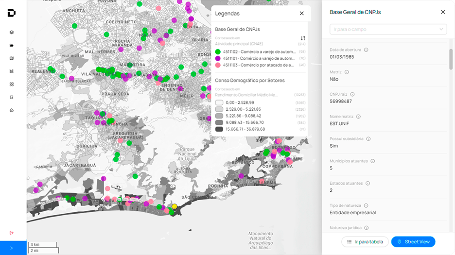Click the 'EST.UNIF' value

(339, 123)
